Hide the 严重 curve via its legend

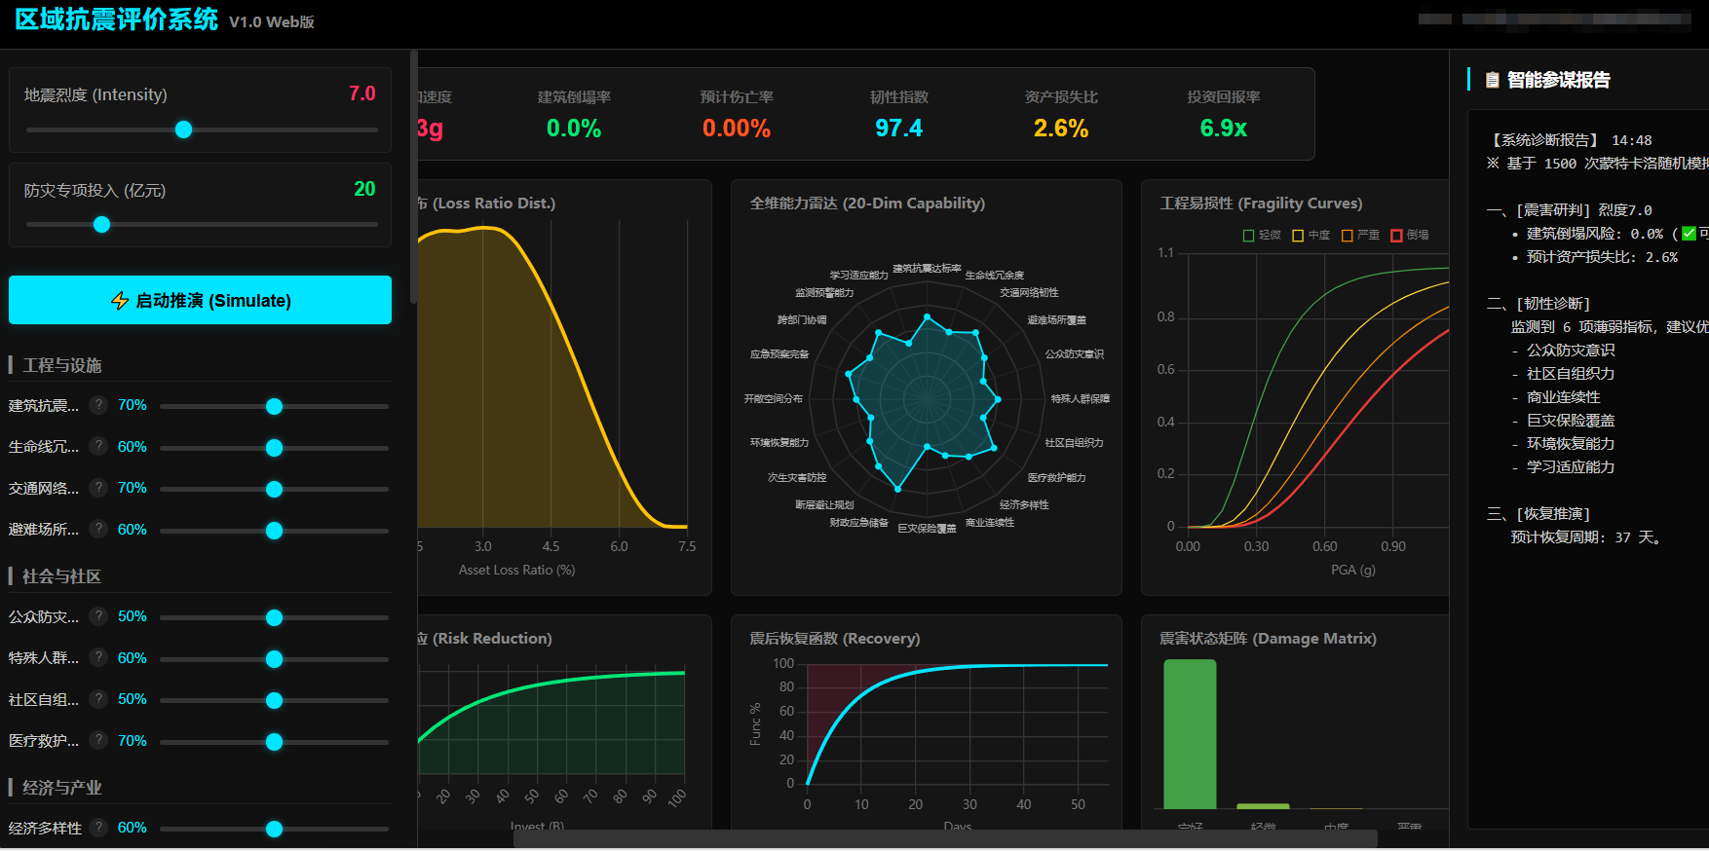click(x=1360, y=235)
